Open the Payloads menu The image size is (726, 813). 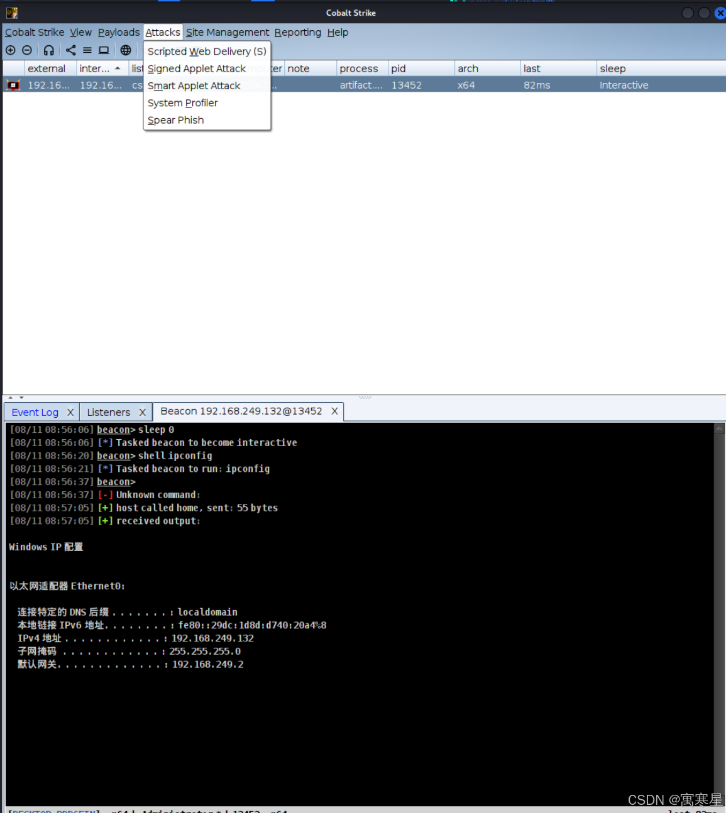coord(119,32)
